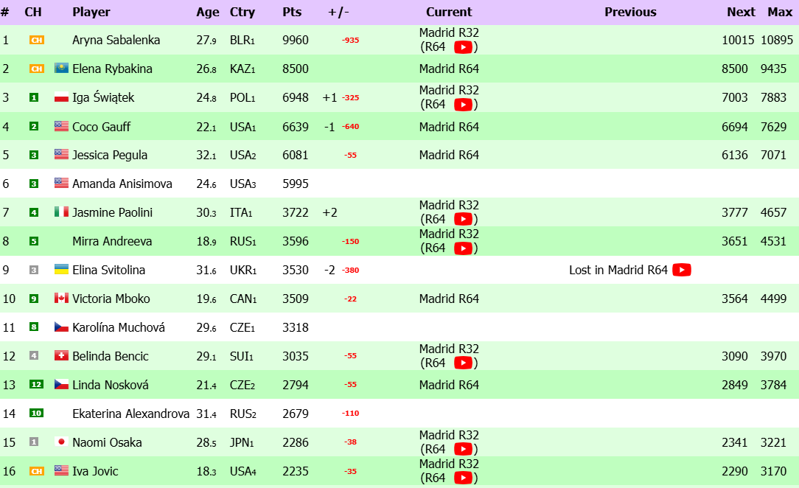The width and height of the screenshot is (799, 488).
Task: Click the CH badge next to Elena Rybakina
Action: coord(37,69)
